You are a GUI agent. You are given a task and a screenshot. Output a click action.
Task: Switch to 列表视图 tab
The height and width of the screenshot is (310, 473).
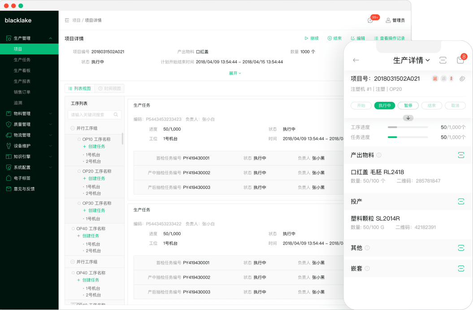point(80,88)
